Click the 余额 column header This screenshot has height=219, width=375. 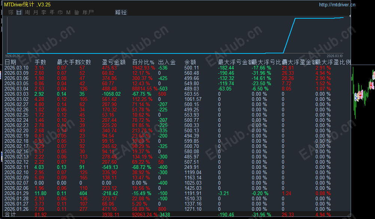click(190, 62)
